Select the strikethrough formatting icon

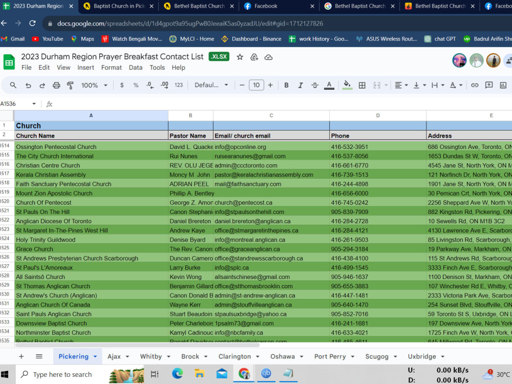(314, 85)
